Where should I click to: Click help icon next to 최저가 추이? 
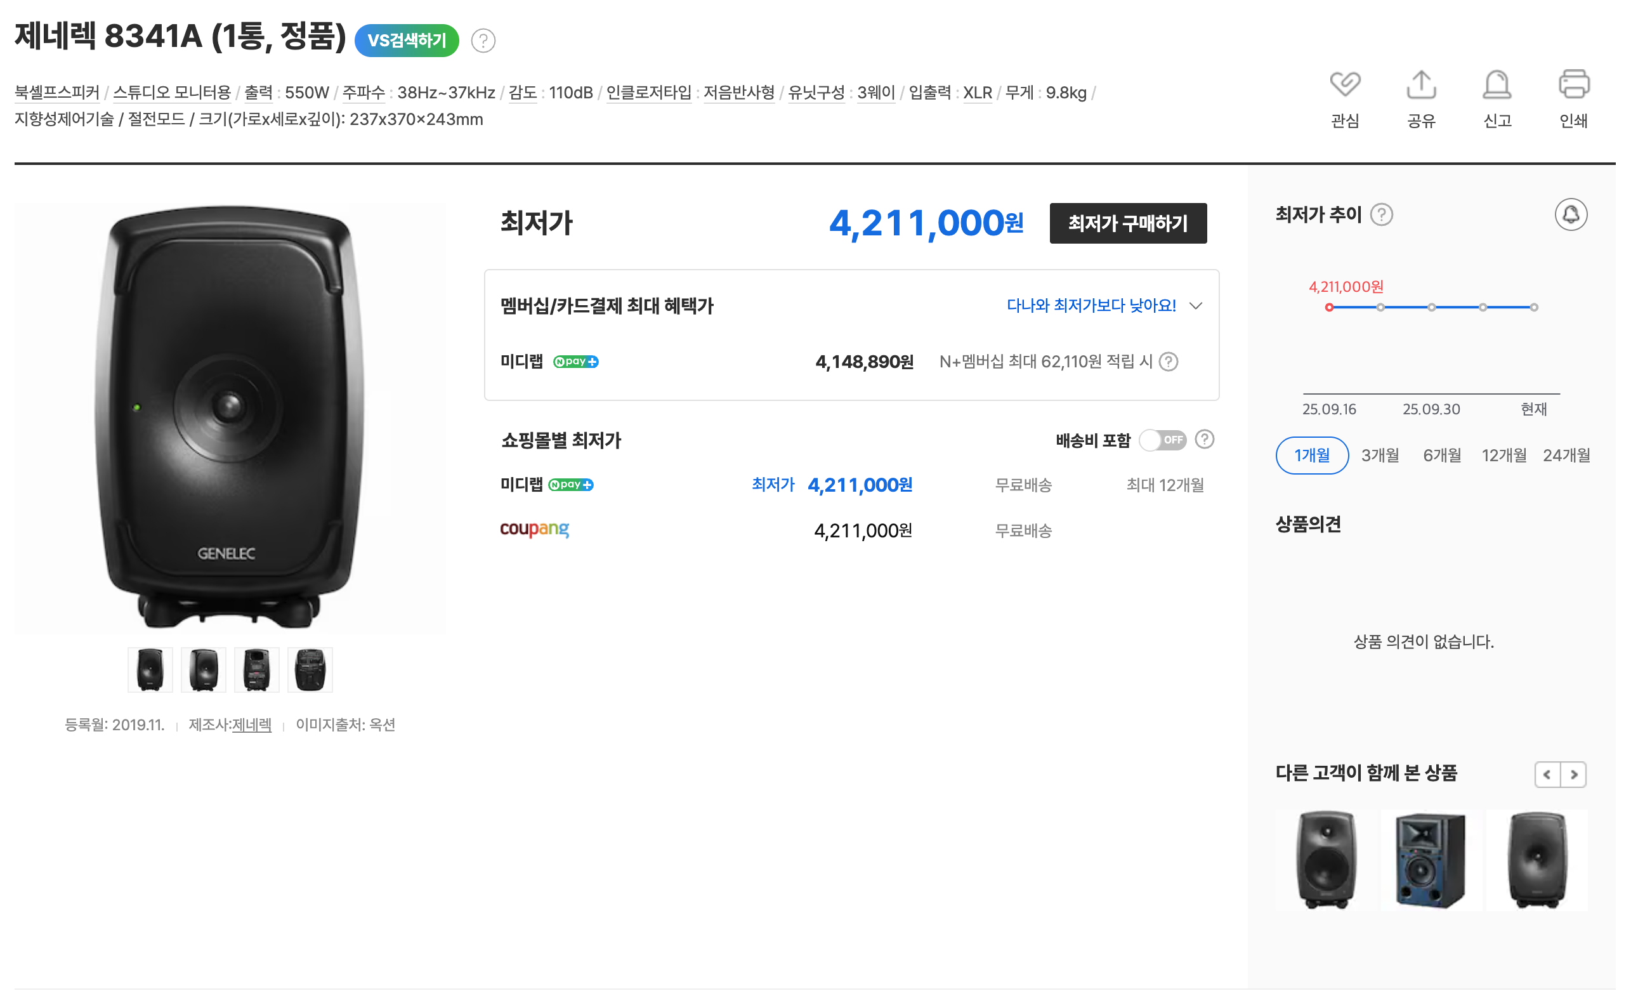(x=1382, y=214)
